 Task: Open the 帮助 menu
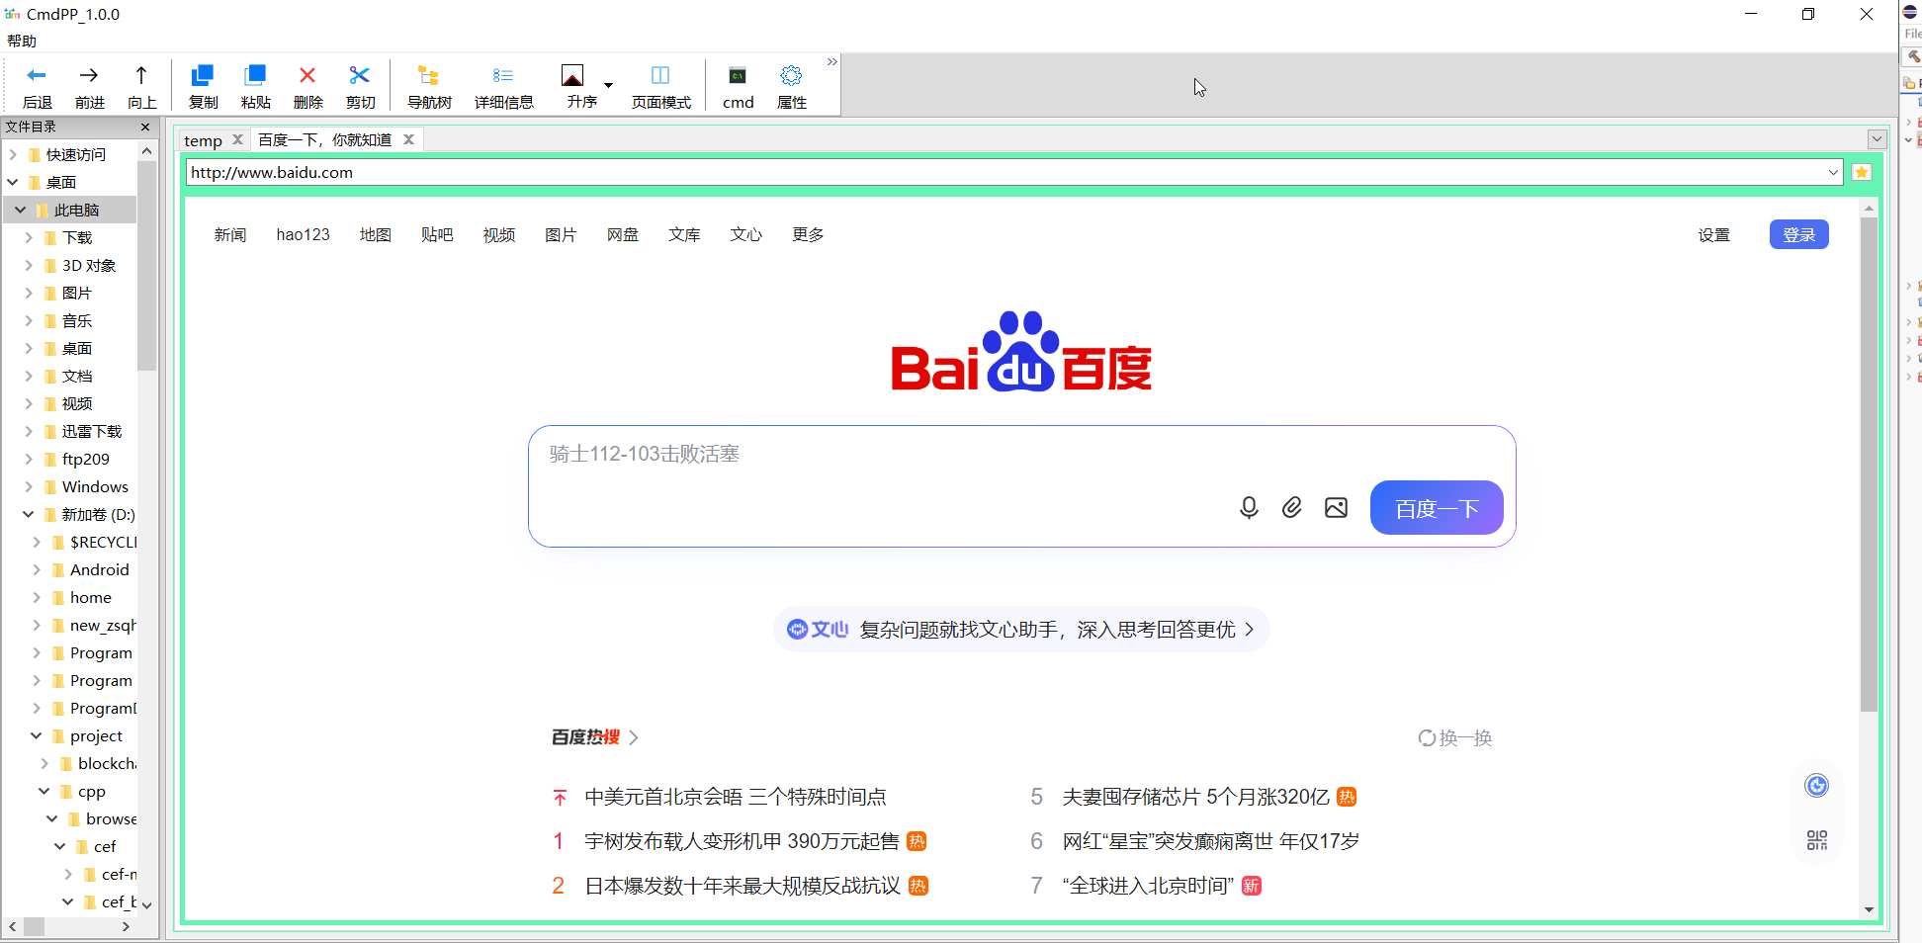(x=22, y=41)
